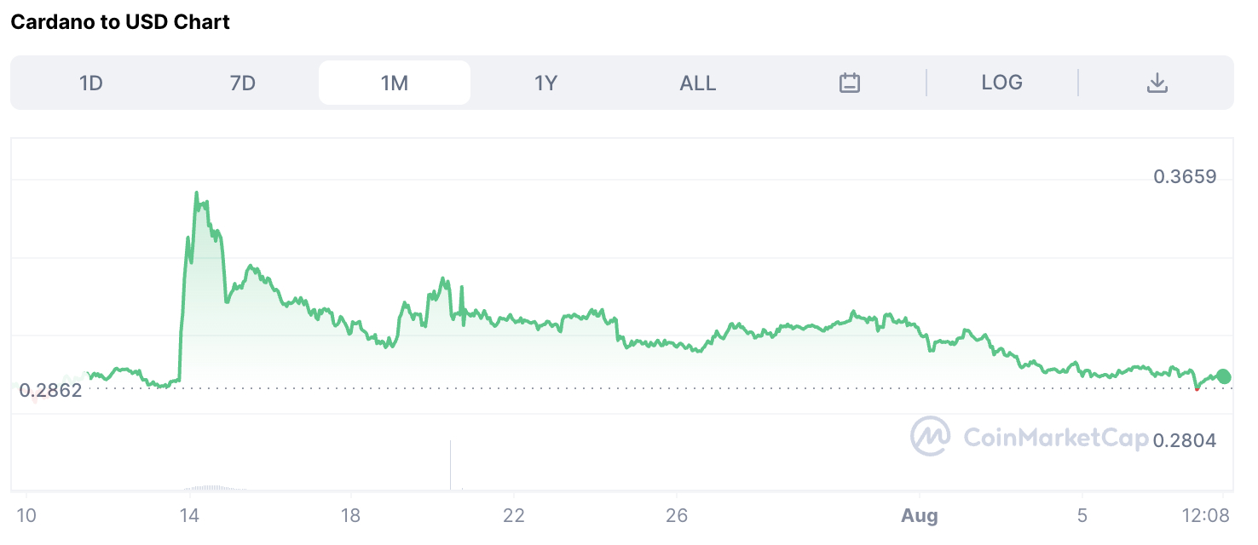Download chart data with download icon

click(x=1157, y=83)
